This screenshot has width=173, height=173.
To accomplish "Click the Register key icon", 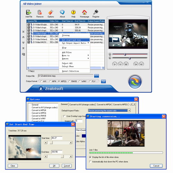I will point(95,12).
